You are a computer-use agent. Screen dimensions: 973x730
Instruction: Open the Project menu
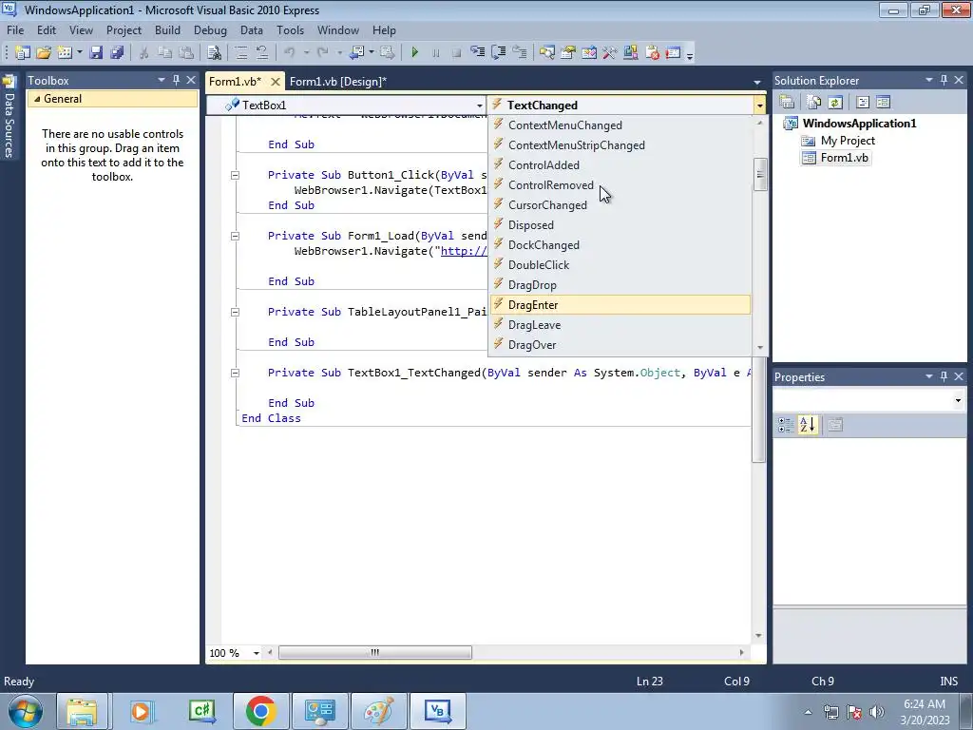(124, 30)
